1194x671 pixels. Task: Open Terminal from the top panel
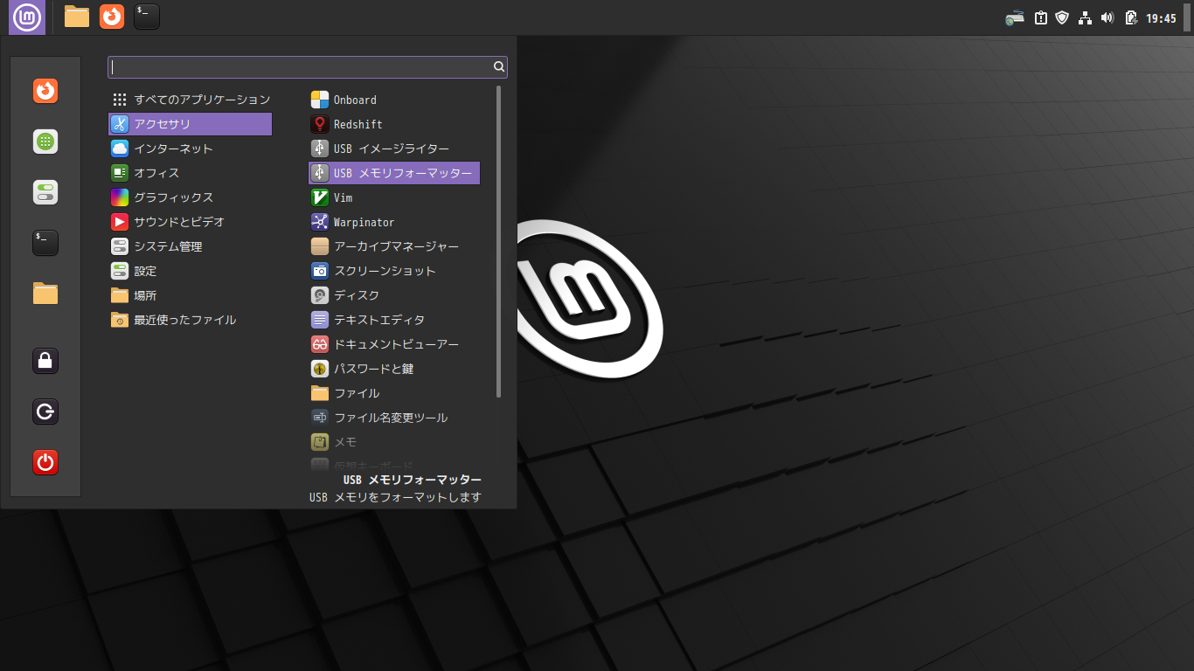tap(147, 17)
